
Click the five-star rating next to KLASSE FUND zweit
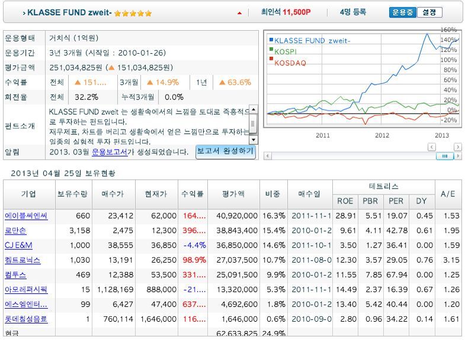tap(133, 14)
